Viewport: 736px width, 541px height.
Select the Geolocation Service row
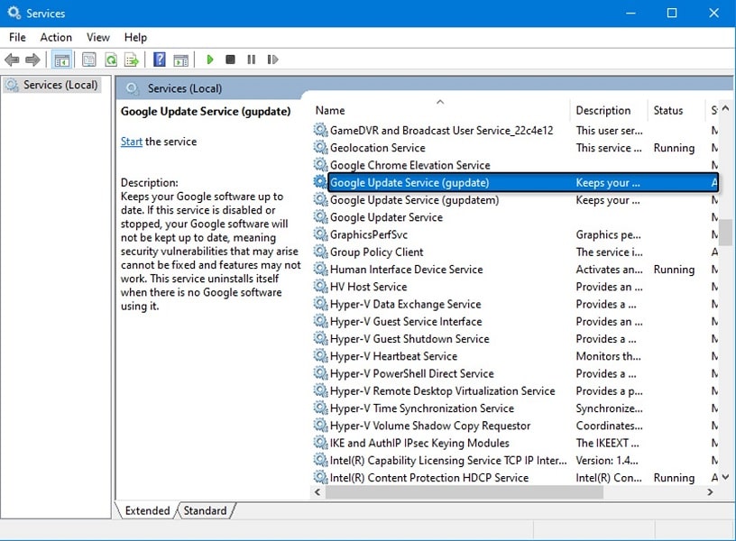click(515, 147)
